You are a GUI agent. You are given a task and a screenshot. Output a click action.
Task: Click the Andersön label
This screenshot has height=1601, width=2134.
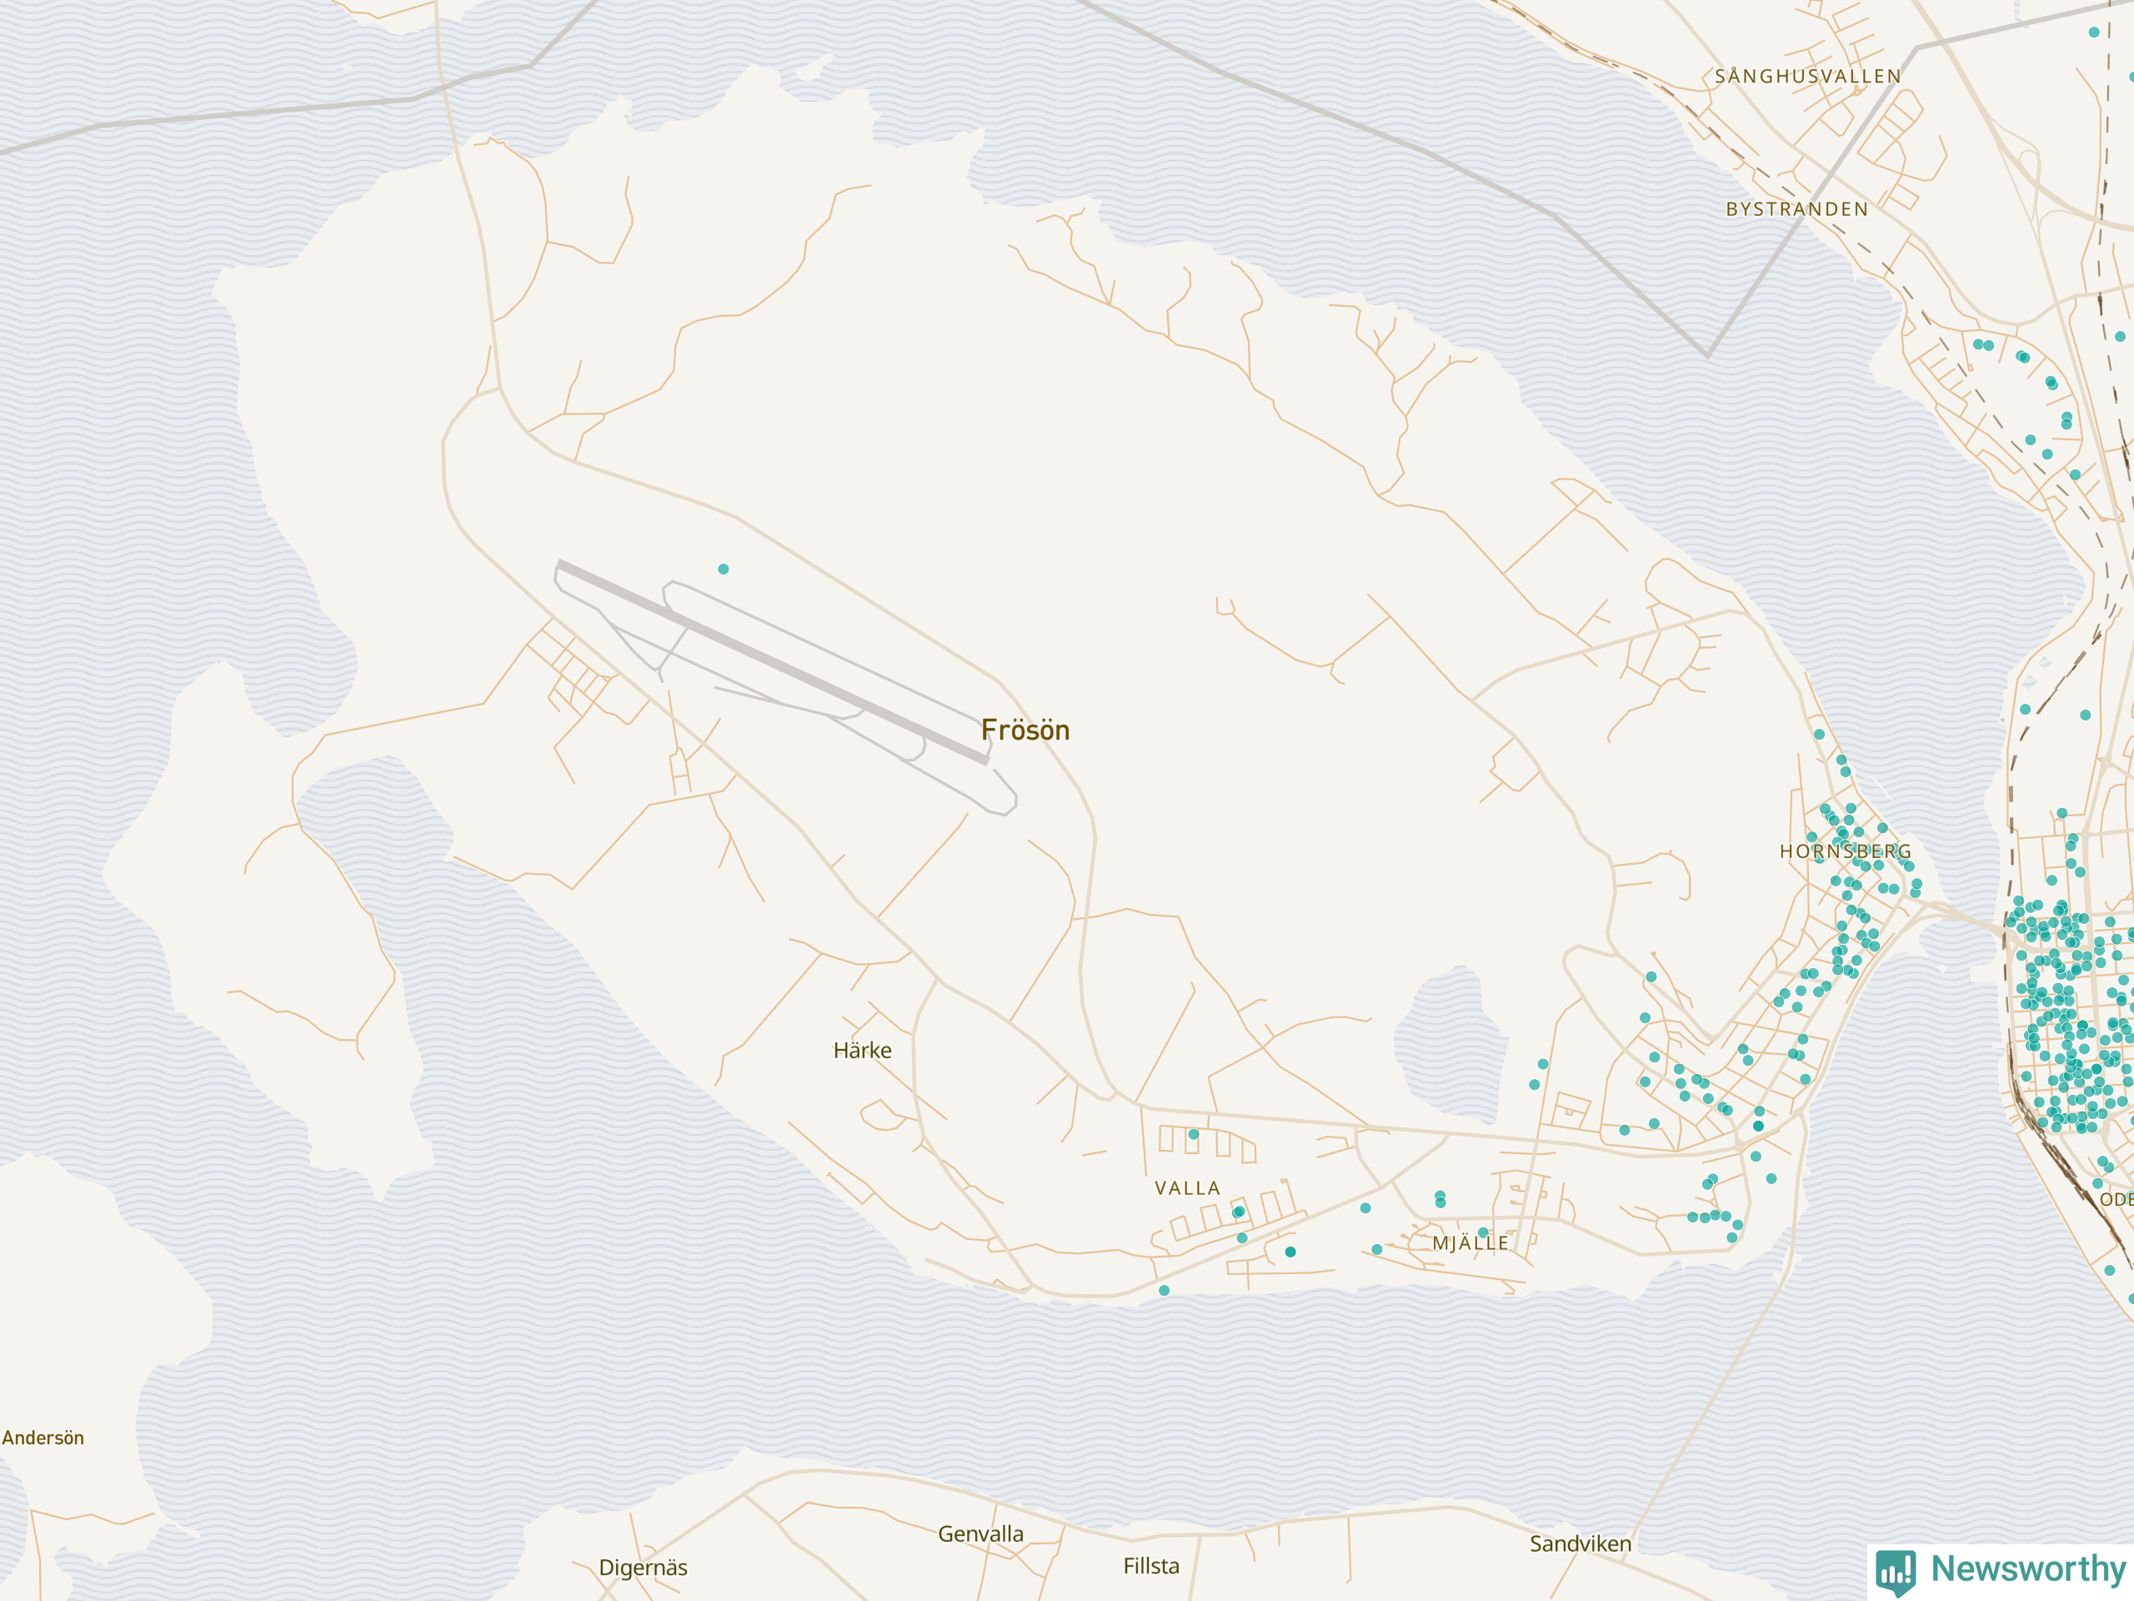43,1438
